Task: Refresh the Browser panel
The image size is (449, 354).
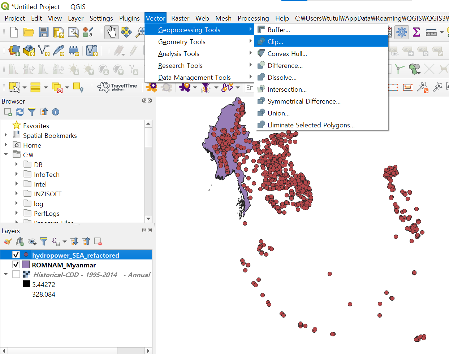Action: pos(20,112)
